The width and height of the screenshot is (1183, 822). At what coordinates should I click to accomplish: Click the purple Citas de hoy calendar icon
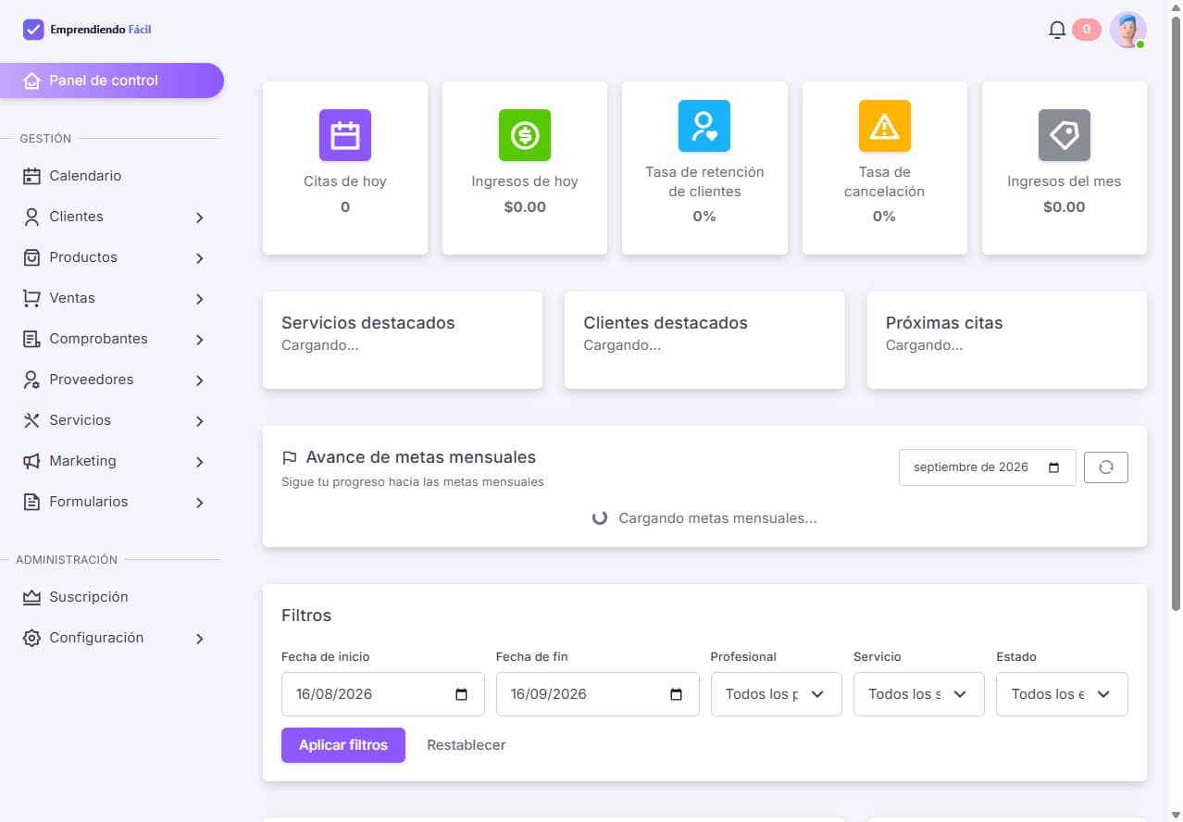click(x=345, y=135)
